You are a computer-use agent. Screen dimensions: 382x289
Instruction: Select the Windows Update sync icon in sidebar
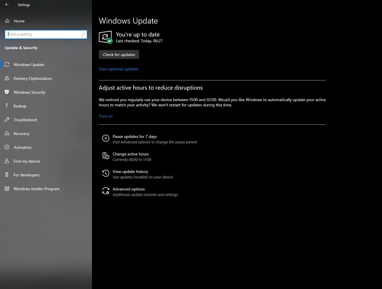pos(7,65)
